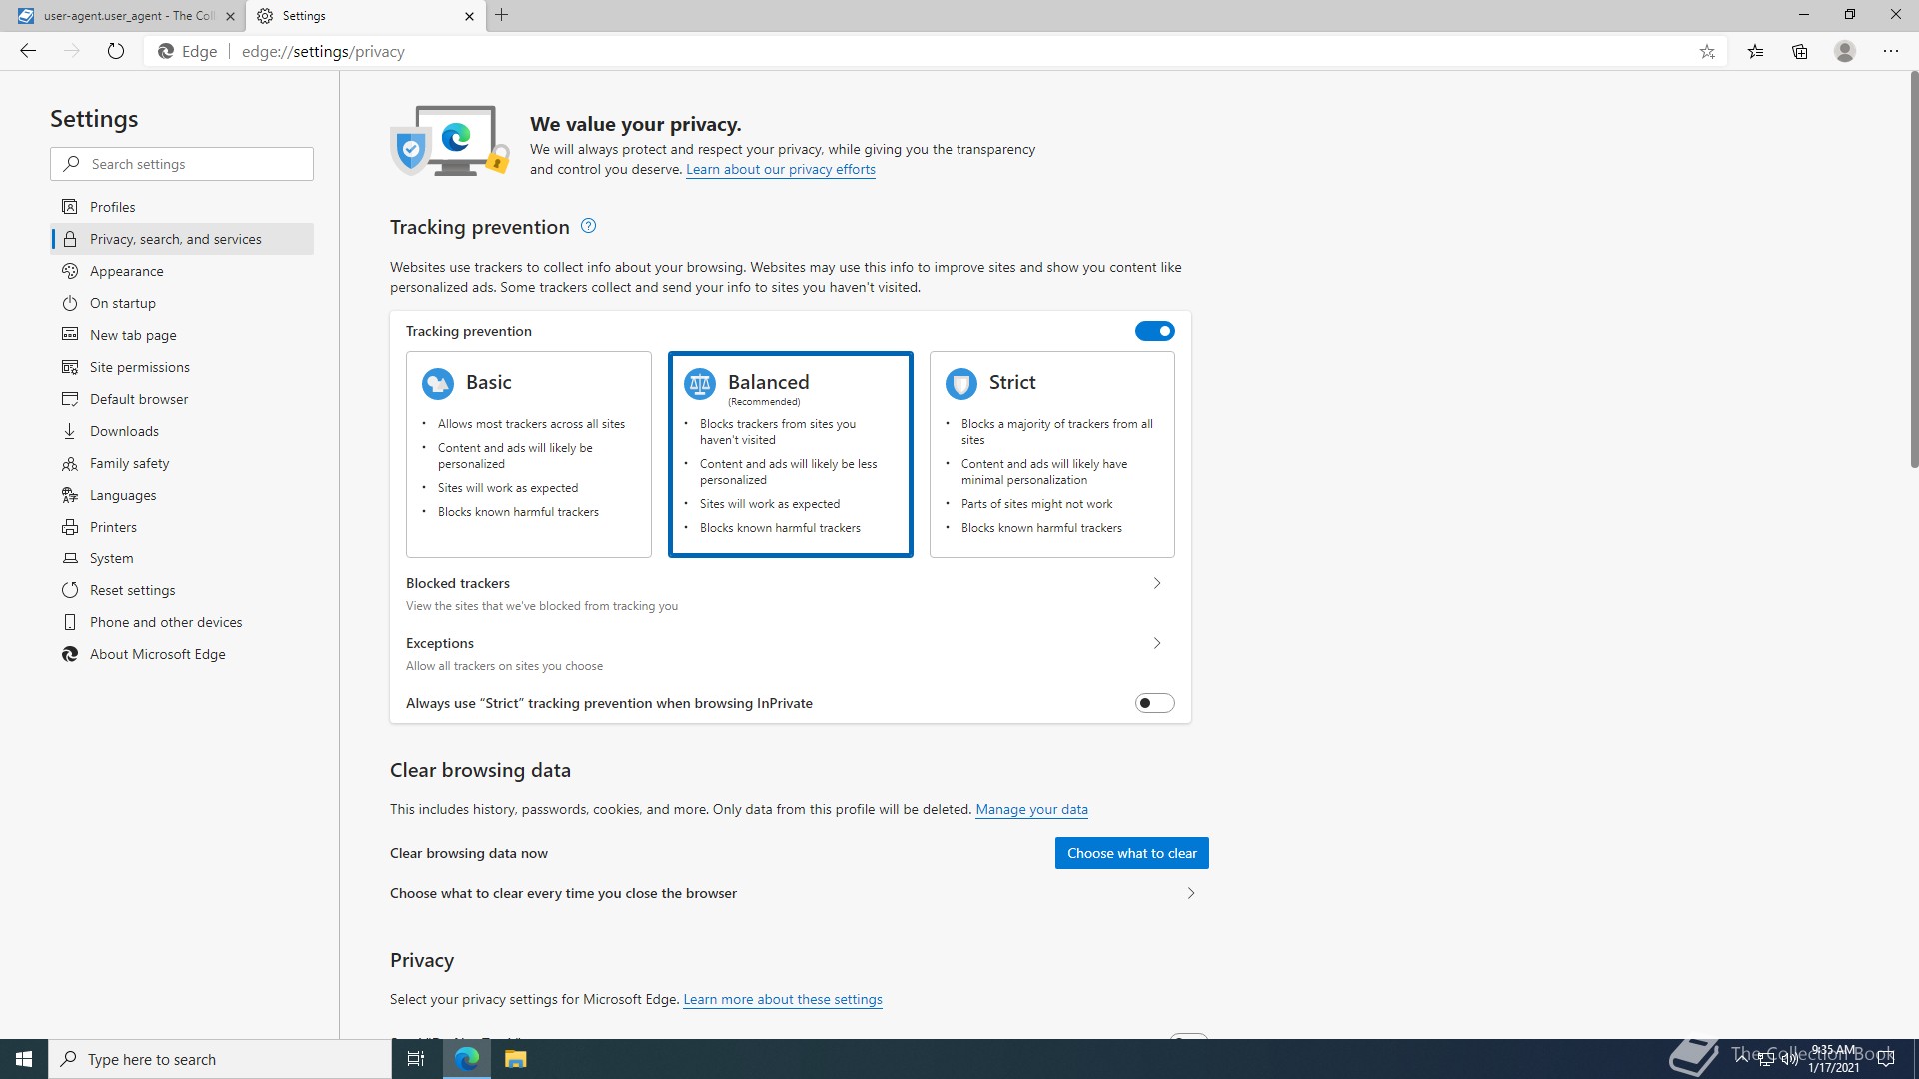The height and width of the screenshot is (1079, 1919).
Task: Click the Search settings field
Action: (x=182, y=164)
